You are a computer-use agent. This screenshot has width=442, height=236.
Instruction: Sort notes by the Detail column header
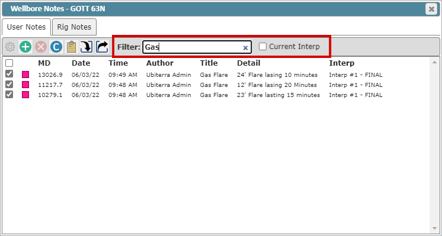click(x=249, y=63)
